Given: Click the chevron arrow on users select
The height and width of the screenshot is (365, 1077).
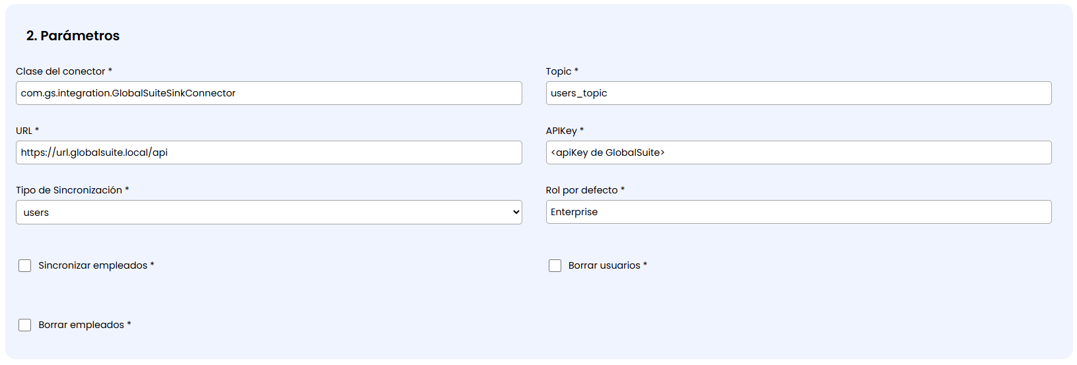Looking at the screenshot, I should [x=516, y=213].
